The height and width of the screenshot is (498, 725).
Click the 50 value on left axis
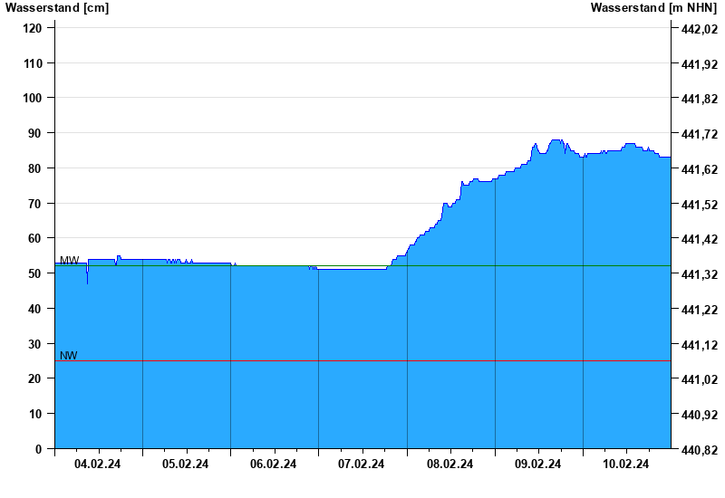click(35, 273)
